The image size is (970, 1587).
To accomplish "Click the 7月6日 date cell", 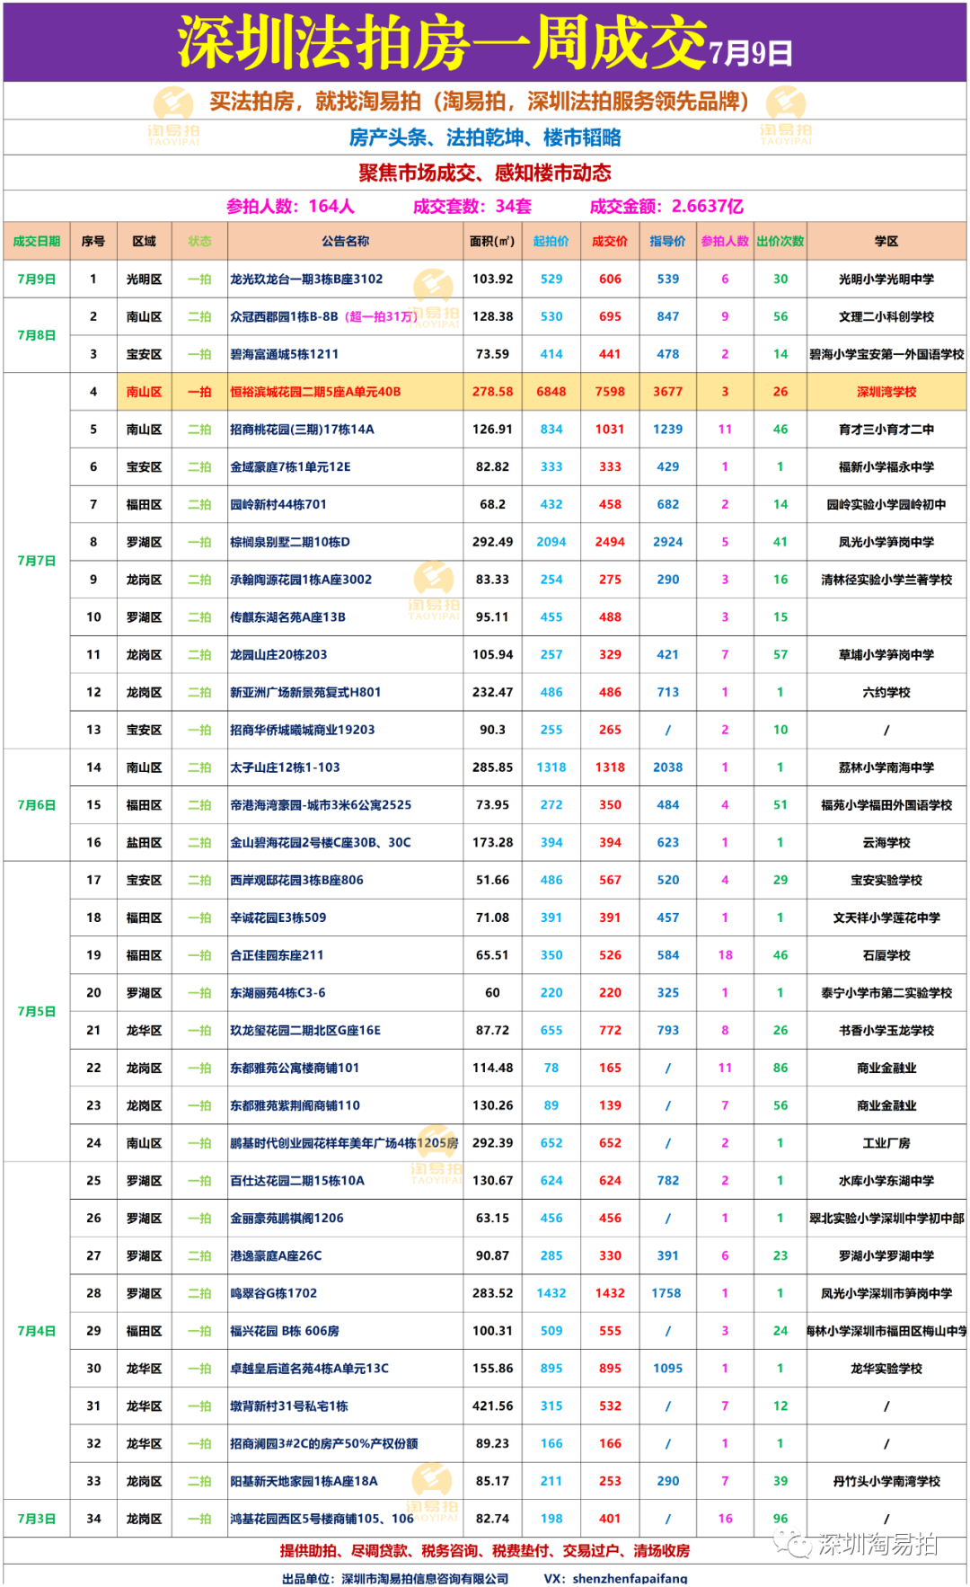I will (37, 805).
